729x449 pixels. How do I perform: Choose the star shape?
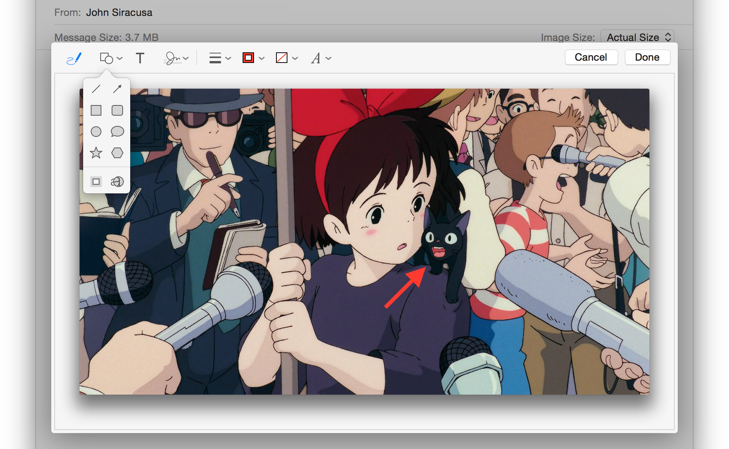click(96, 153)
